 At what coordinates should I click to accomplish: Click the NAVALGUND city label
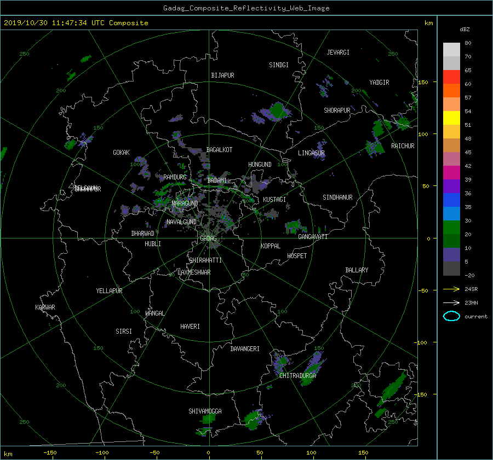coord(181,222)
